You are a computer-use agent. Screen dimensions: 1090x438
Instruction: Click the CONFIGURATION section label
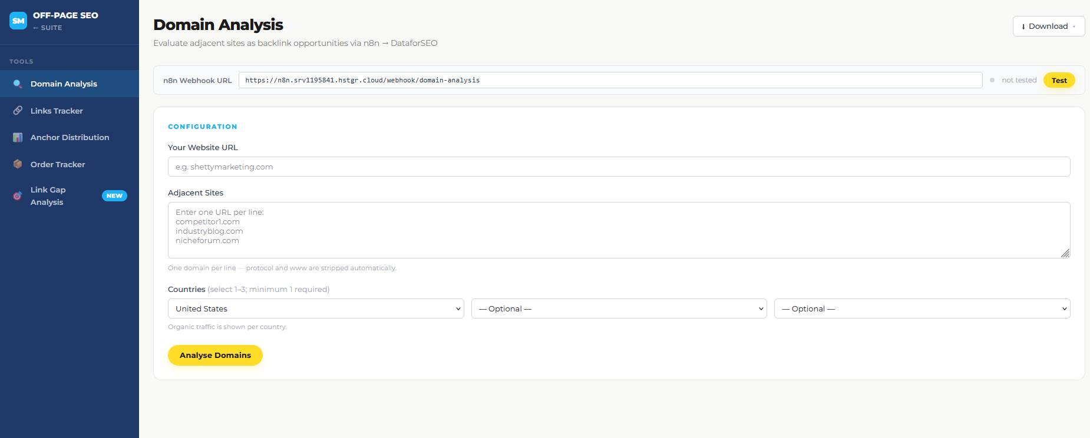point(203,127)
